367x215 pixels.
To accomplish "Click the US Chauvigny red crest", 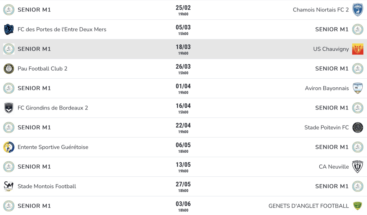I will pyautogui.click(x=358, y=49).
